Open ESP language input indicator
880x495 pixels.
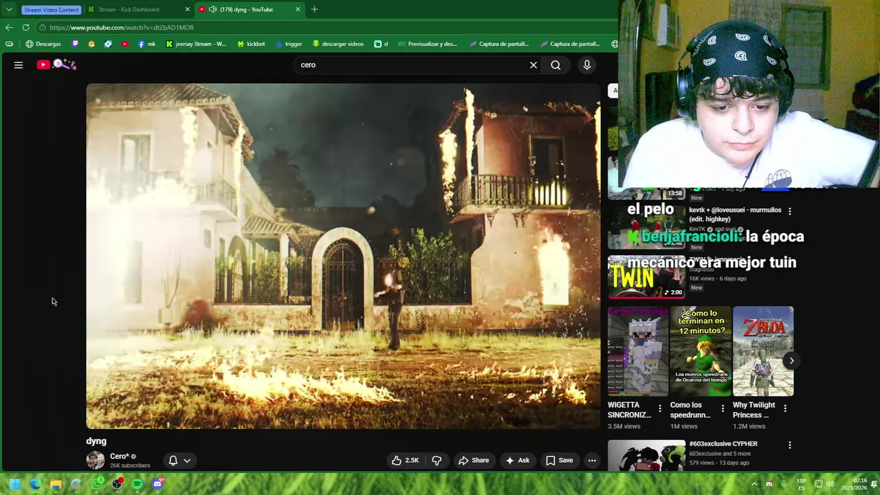[x=802, y=484]
